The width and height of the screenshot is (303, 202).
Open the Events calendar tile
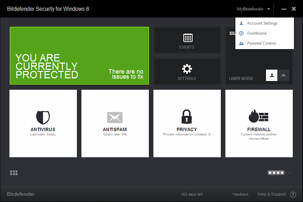pos(187,40)
